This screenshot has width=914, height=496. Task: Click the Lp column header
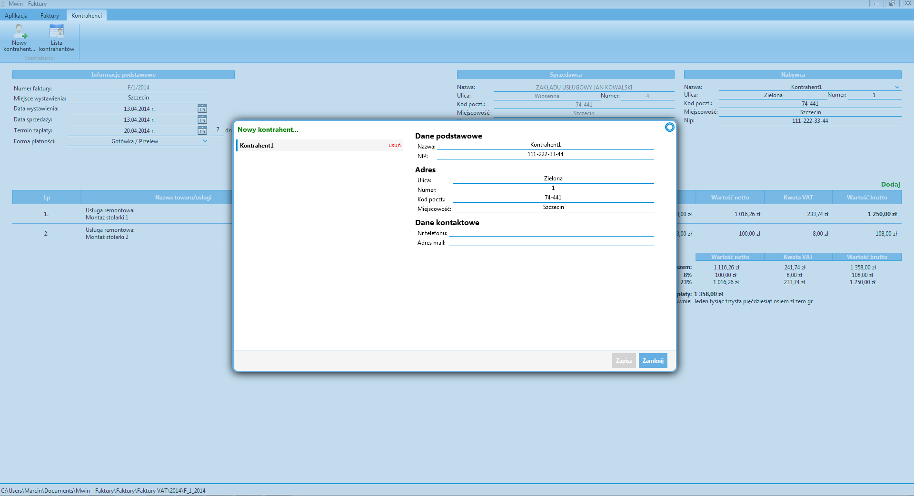(x=47, y=198)
